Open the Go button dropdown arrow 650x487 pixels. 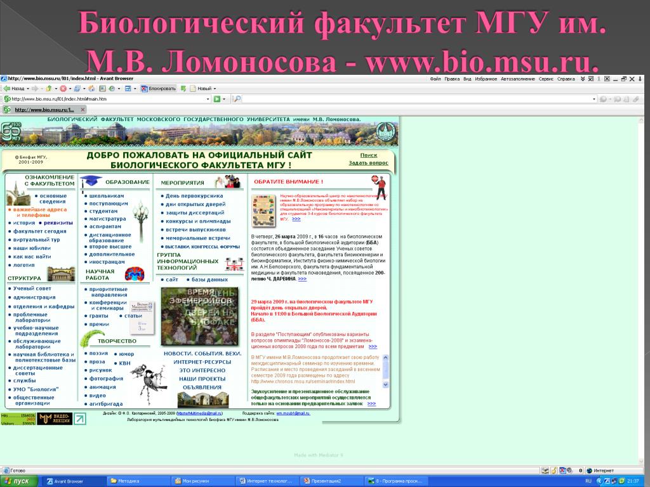224,100
